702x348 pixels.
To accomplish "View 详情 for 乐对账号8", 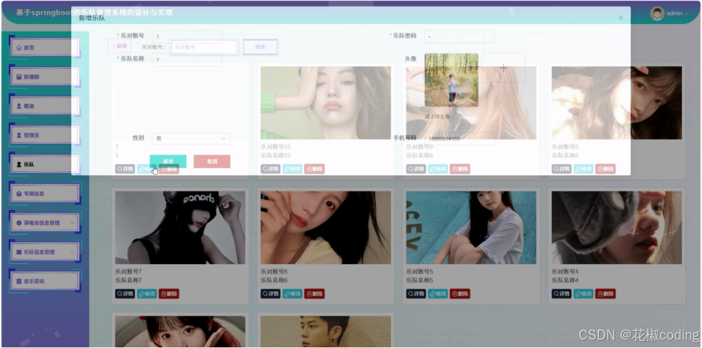I will click(x=562, y=169).
